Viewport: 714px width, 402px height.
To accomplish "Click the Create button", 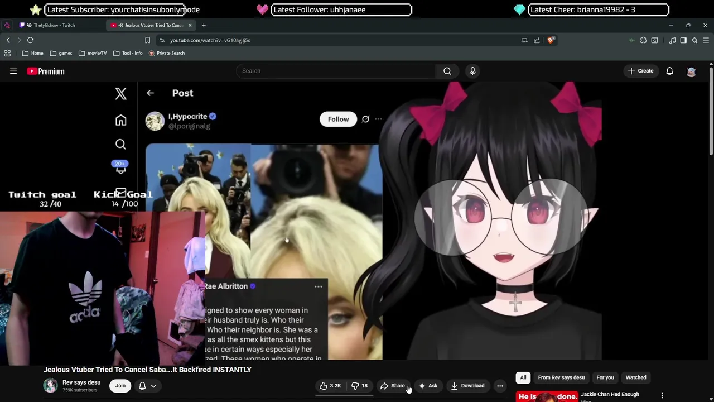I will pyautogui.click(x=640, y=71).
